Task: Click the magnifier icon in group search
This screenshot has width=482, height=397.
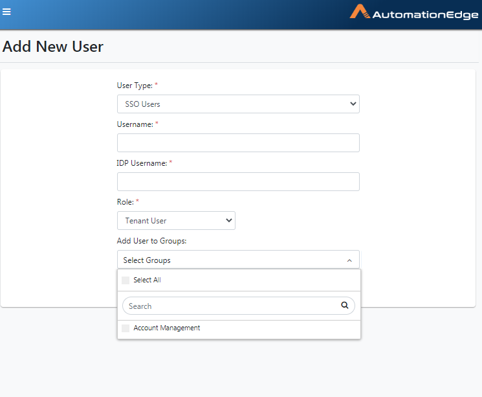Action: coord(345,305)
